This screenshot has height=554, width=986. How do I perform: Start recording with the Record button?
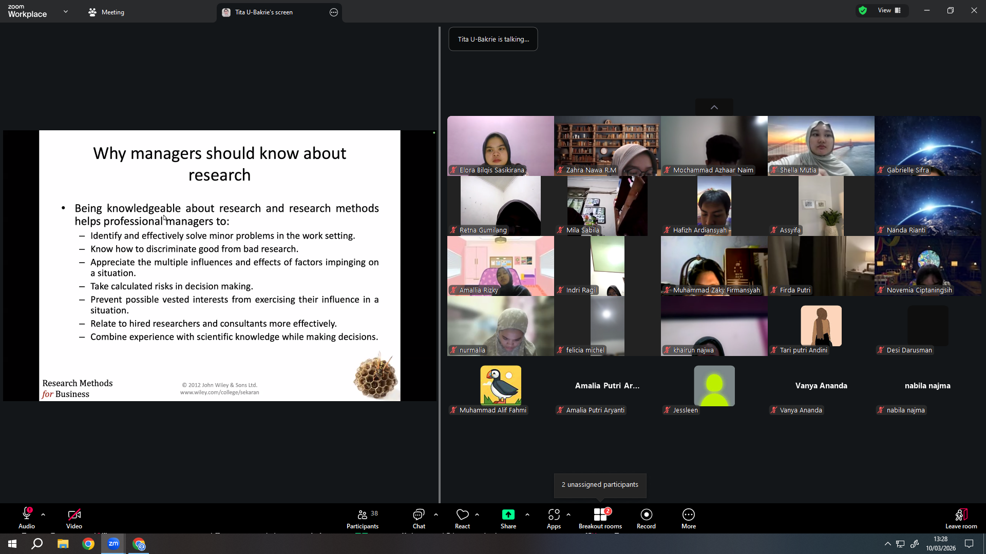click(x=646, y=519)
